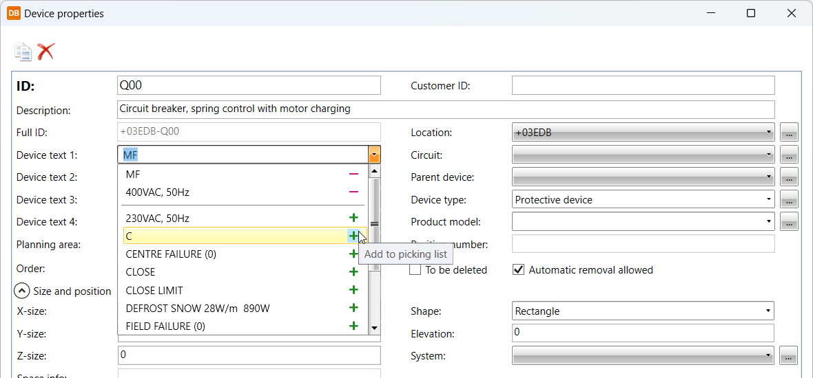Screen dimensions: 813x378
Task: Open the Device type dropdown
Action: point(768,200)
